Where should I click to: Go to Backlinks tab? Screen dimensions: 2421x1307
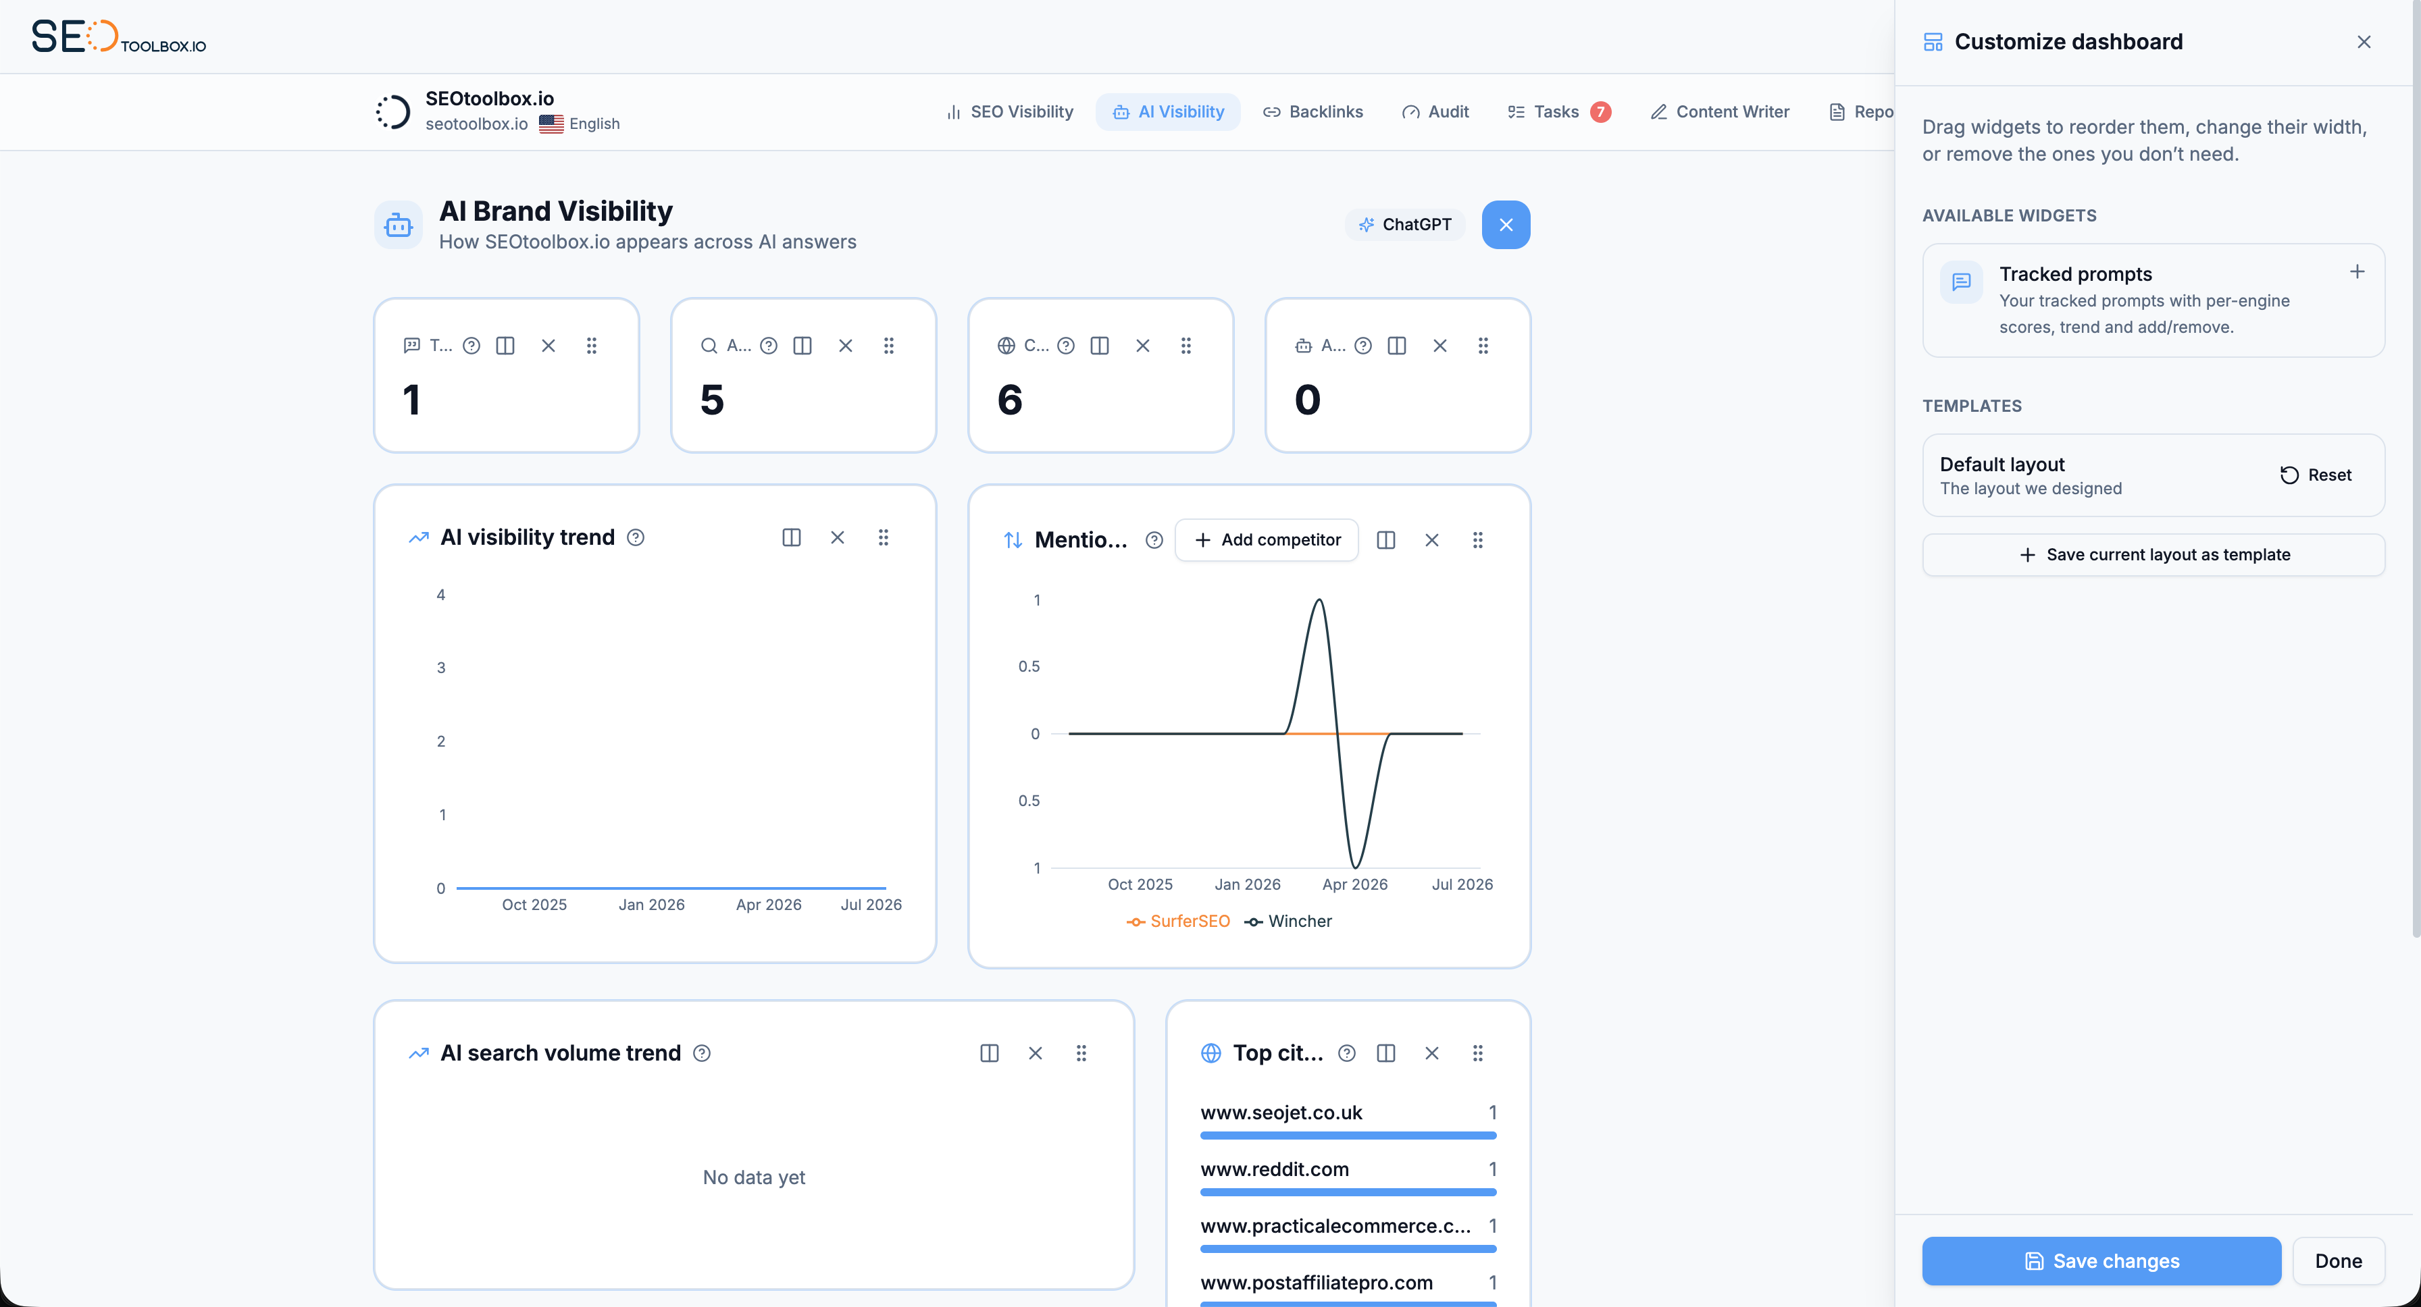coord(1313,112)
